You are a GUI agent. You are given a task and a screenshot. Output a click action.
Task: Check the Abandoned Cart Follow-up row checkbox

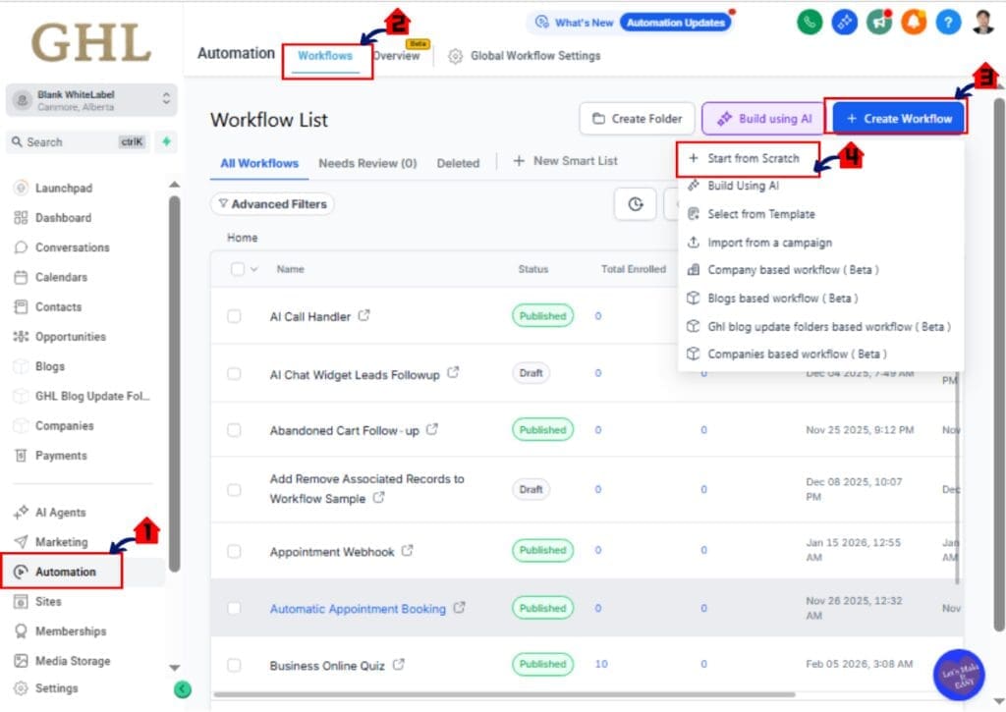point(234,429)
